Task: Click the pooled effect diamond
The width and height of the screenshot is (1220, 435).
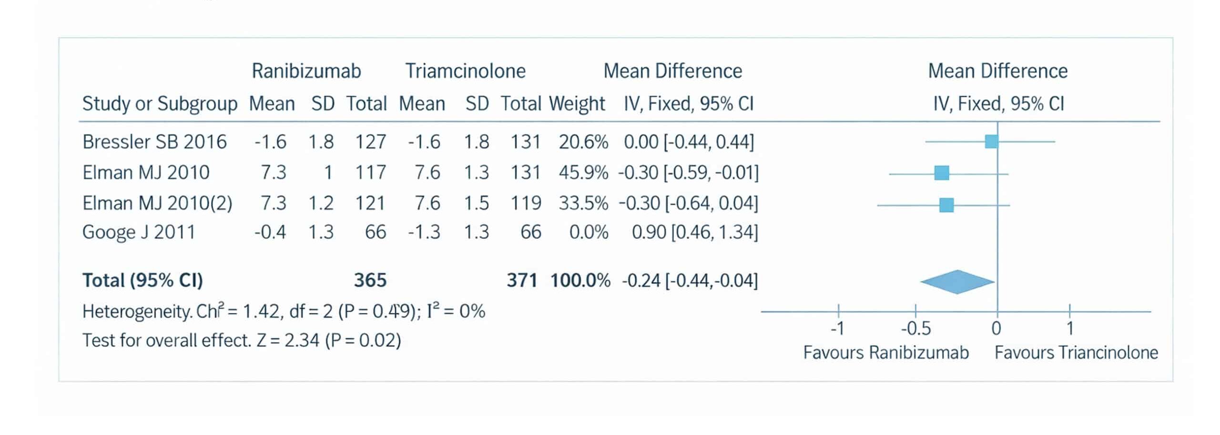Action: pyautogui.click(x=957, y=282)
